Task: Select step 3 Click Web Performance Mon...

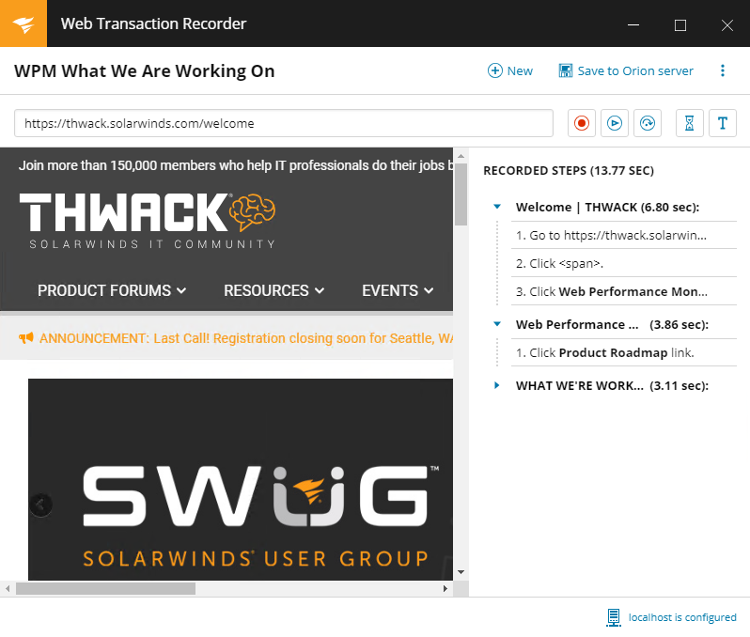Action: point(624,291)
